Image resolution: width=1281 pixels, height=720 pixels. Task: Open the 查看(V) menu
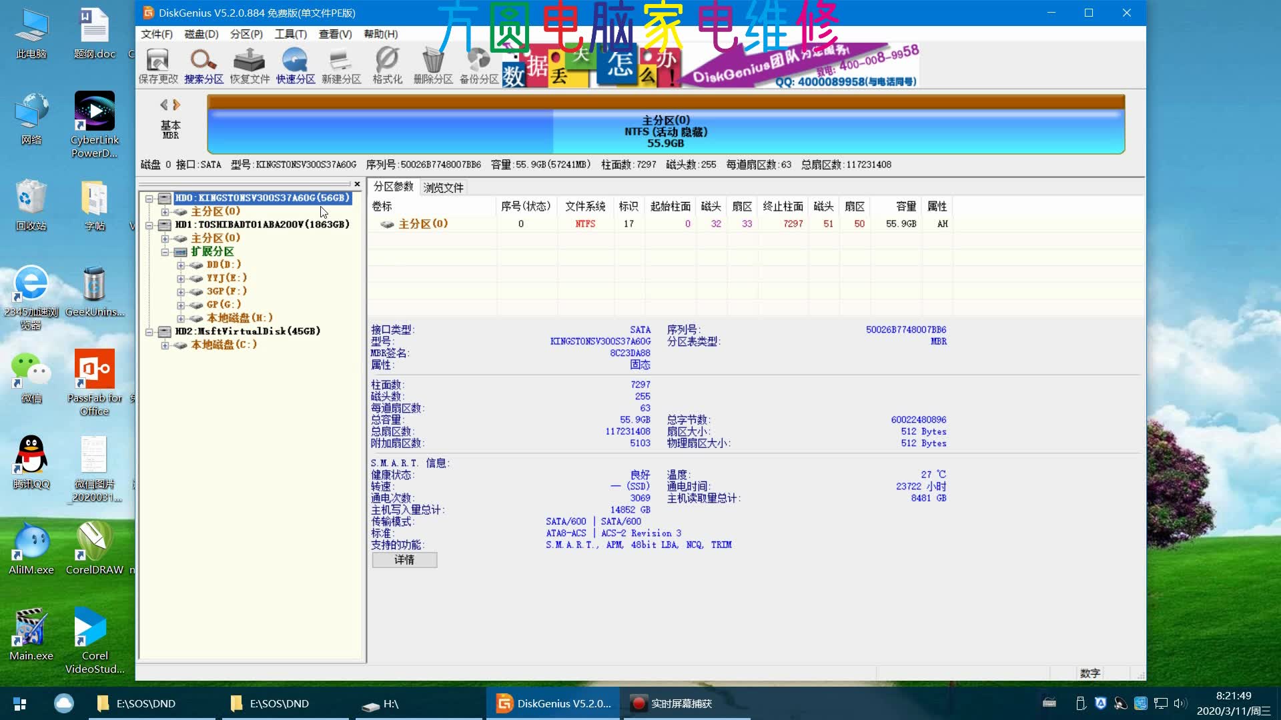tap(335, 34)
